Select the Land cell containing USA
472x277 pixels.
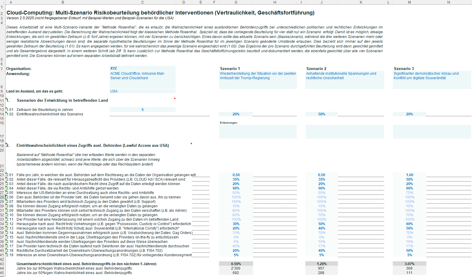point(142,91)
